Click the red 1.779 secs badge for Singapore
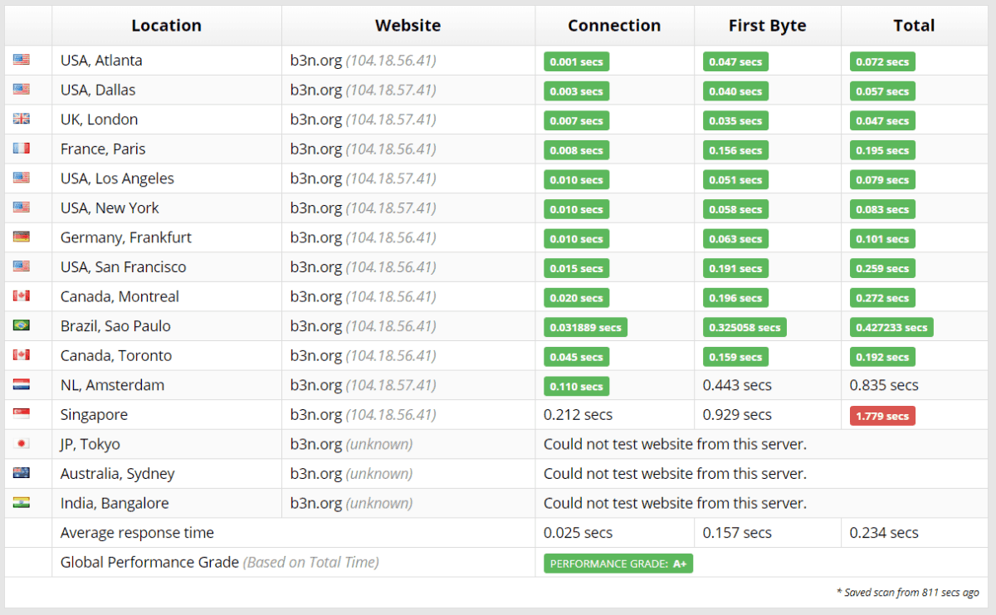Image resolution: width=996 pixels, height=615 pixels. [881, 415]
